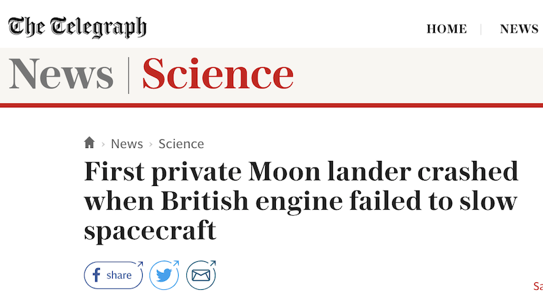Click vertical divider between News and Science
This screenshot has width=543, height=302.
128,75
